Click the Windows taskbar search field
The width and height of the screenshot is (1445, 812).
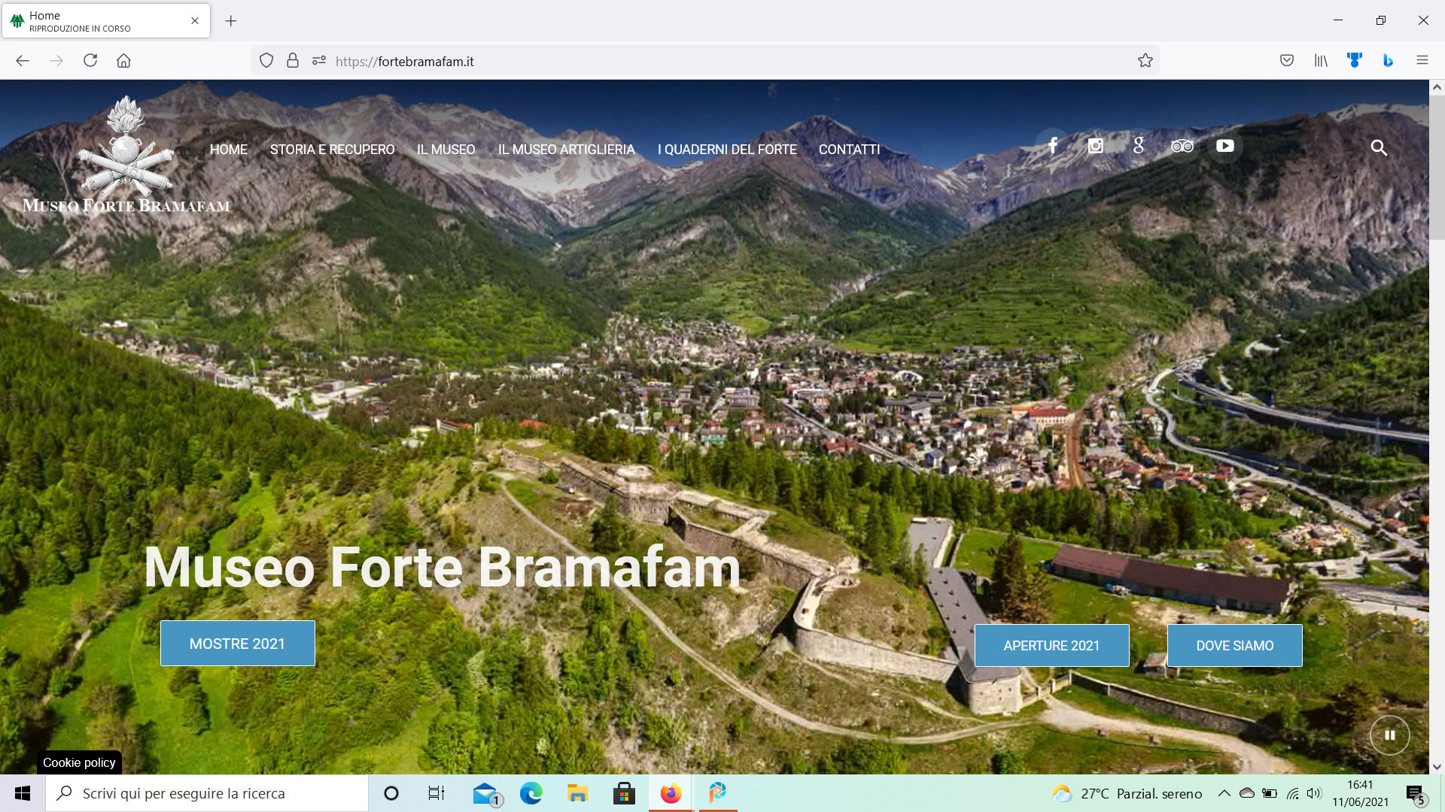(x=207, y=793)
